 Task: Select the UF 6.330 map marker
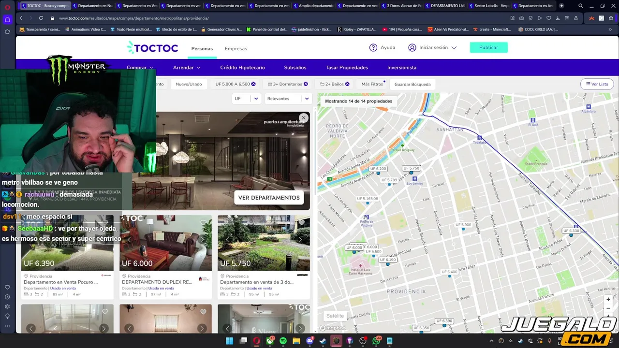click(571, 231)
